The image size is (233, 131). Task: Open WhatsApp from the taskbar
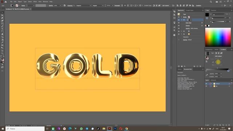click(x=81, y=128)
